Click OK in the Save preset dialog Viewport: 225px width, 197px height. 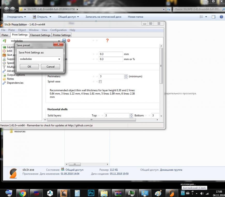[x=29, y=67]
